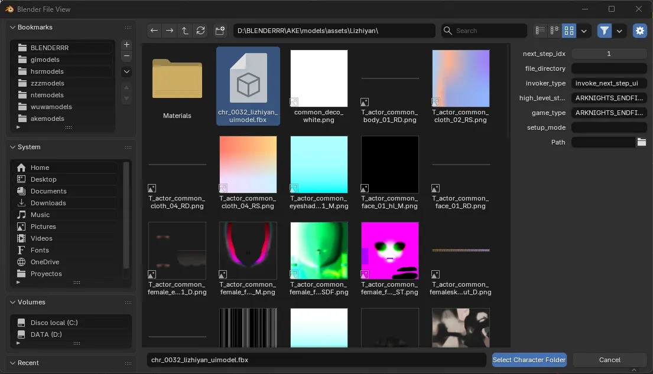Toggle options region gear icon
The height and width of the screenshot is (374, 653).
(x=639, y=31)
